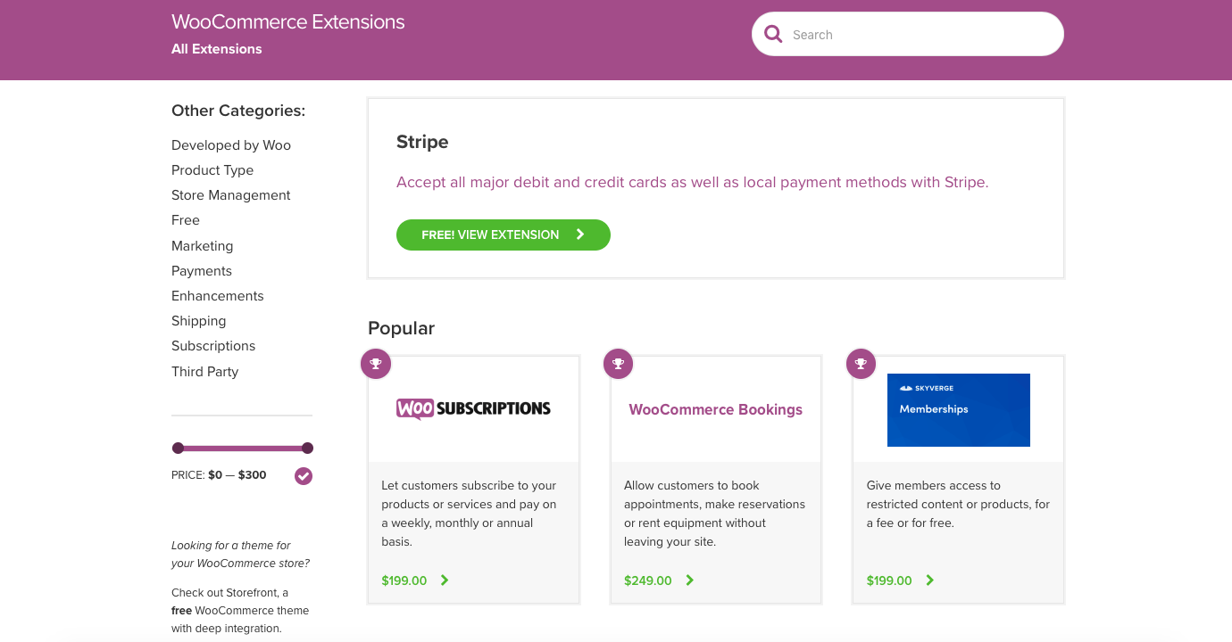The image size is (1232, 642).
Task: Select the Developed by Woo category
Action: 230,144
